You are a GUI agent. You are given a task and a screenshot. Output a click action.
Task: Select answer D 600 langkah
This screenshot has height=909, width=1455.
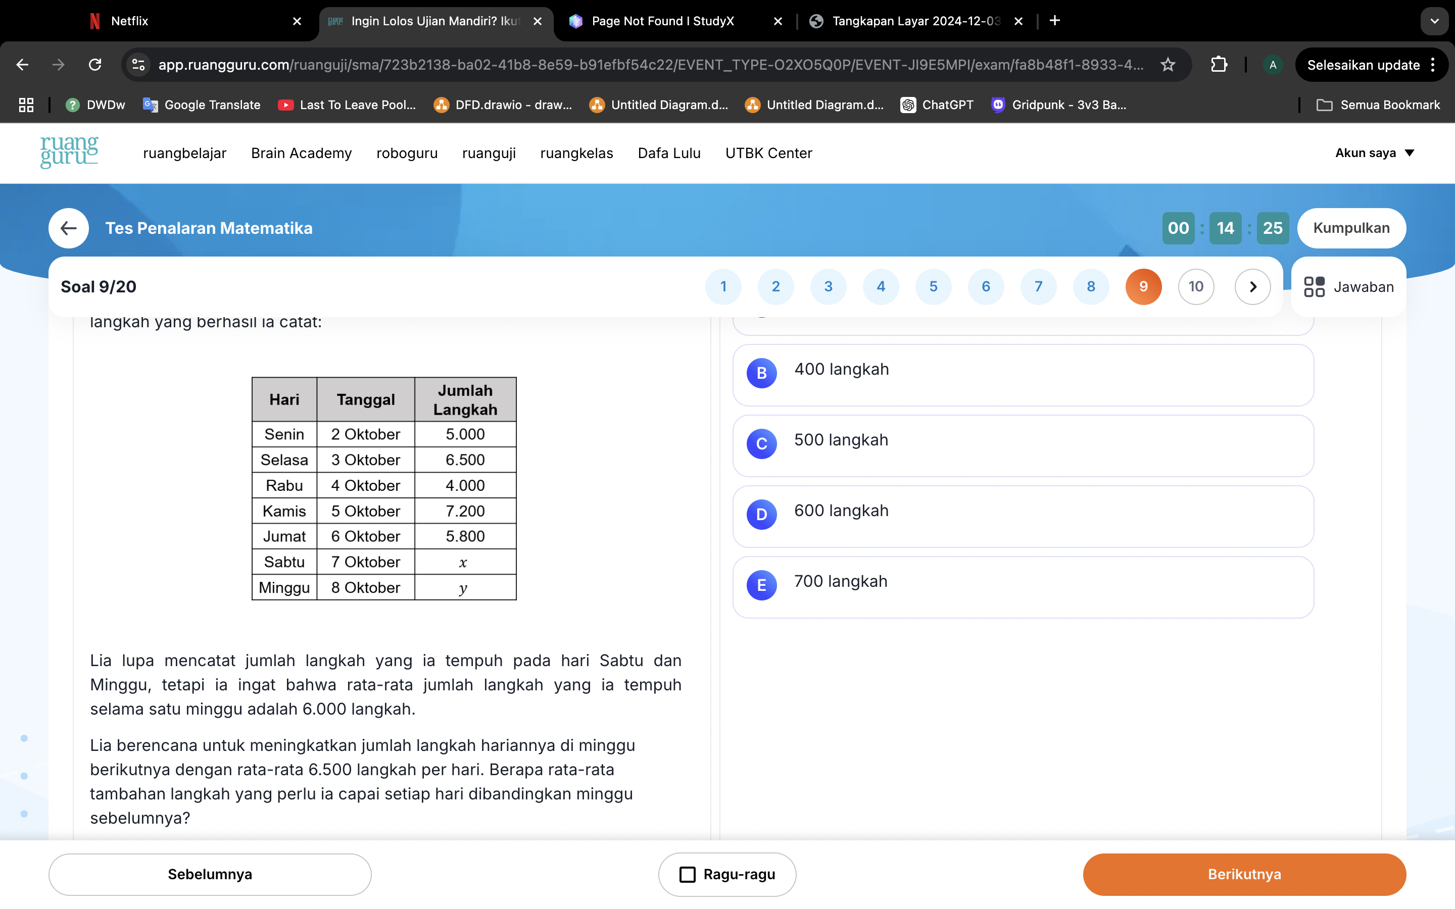tap(1023, 517)
